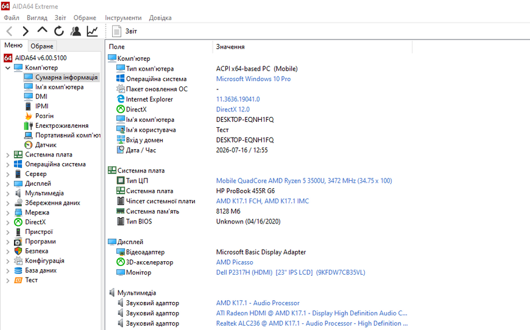Expand the Безпека tree node
This screenshot has width=530, height=330.
(8, 251)
